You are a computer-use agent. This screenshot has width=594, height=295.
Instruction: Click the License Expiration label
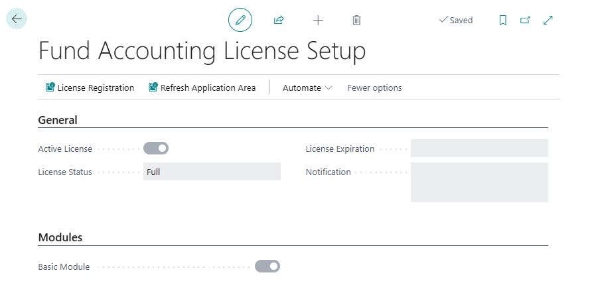pos(340,149)
